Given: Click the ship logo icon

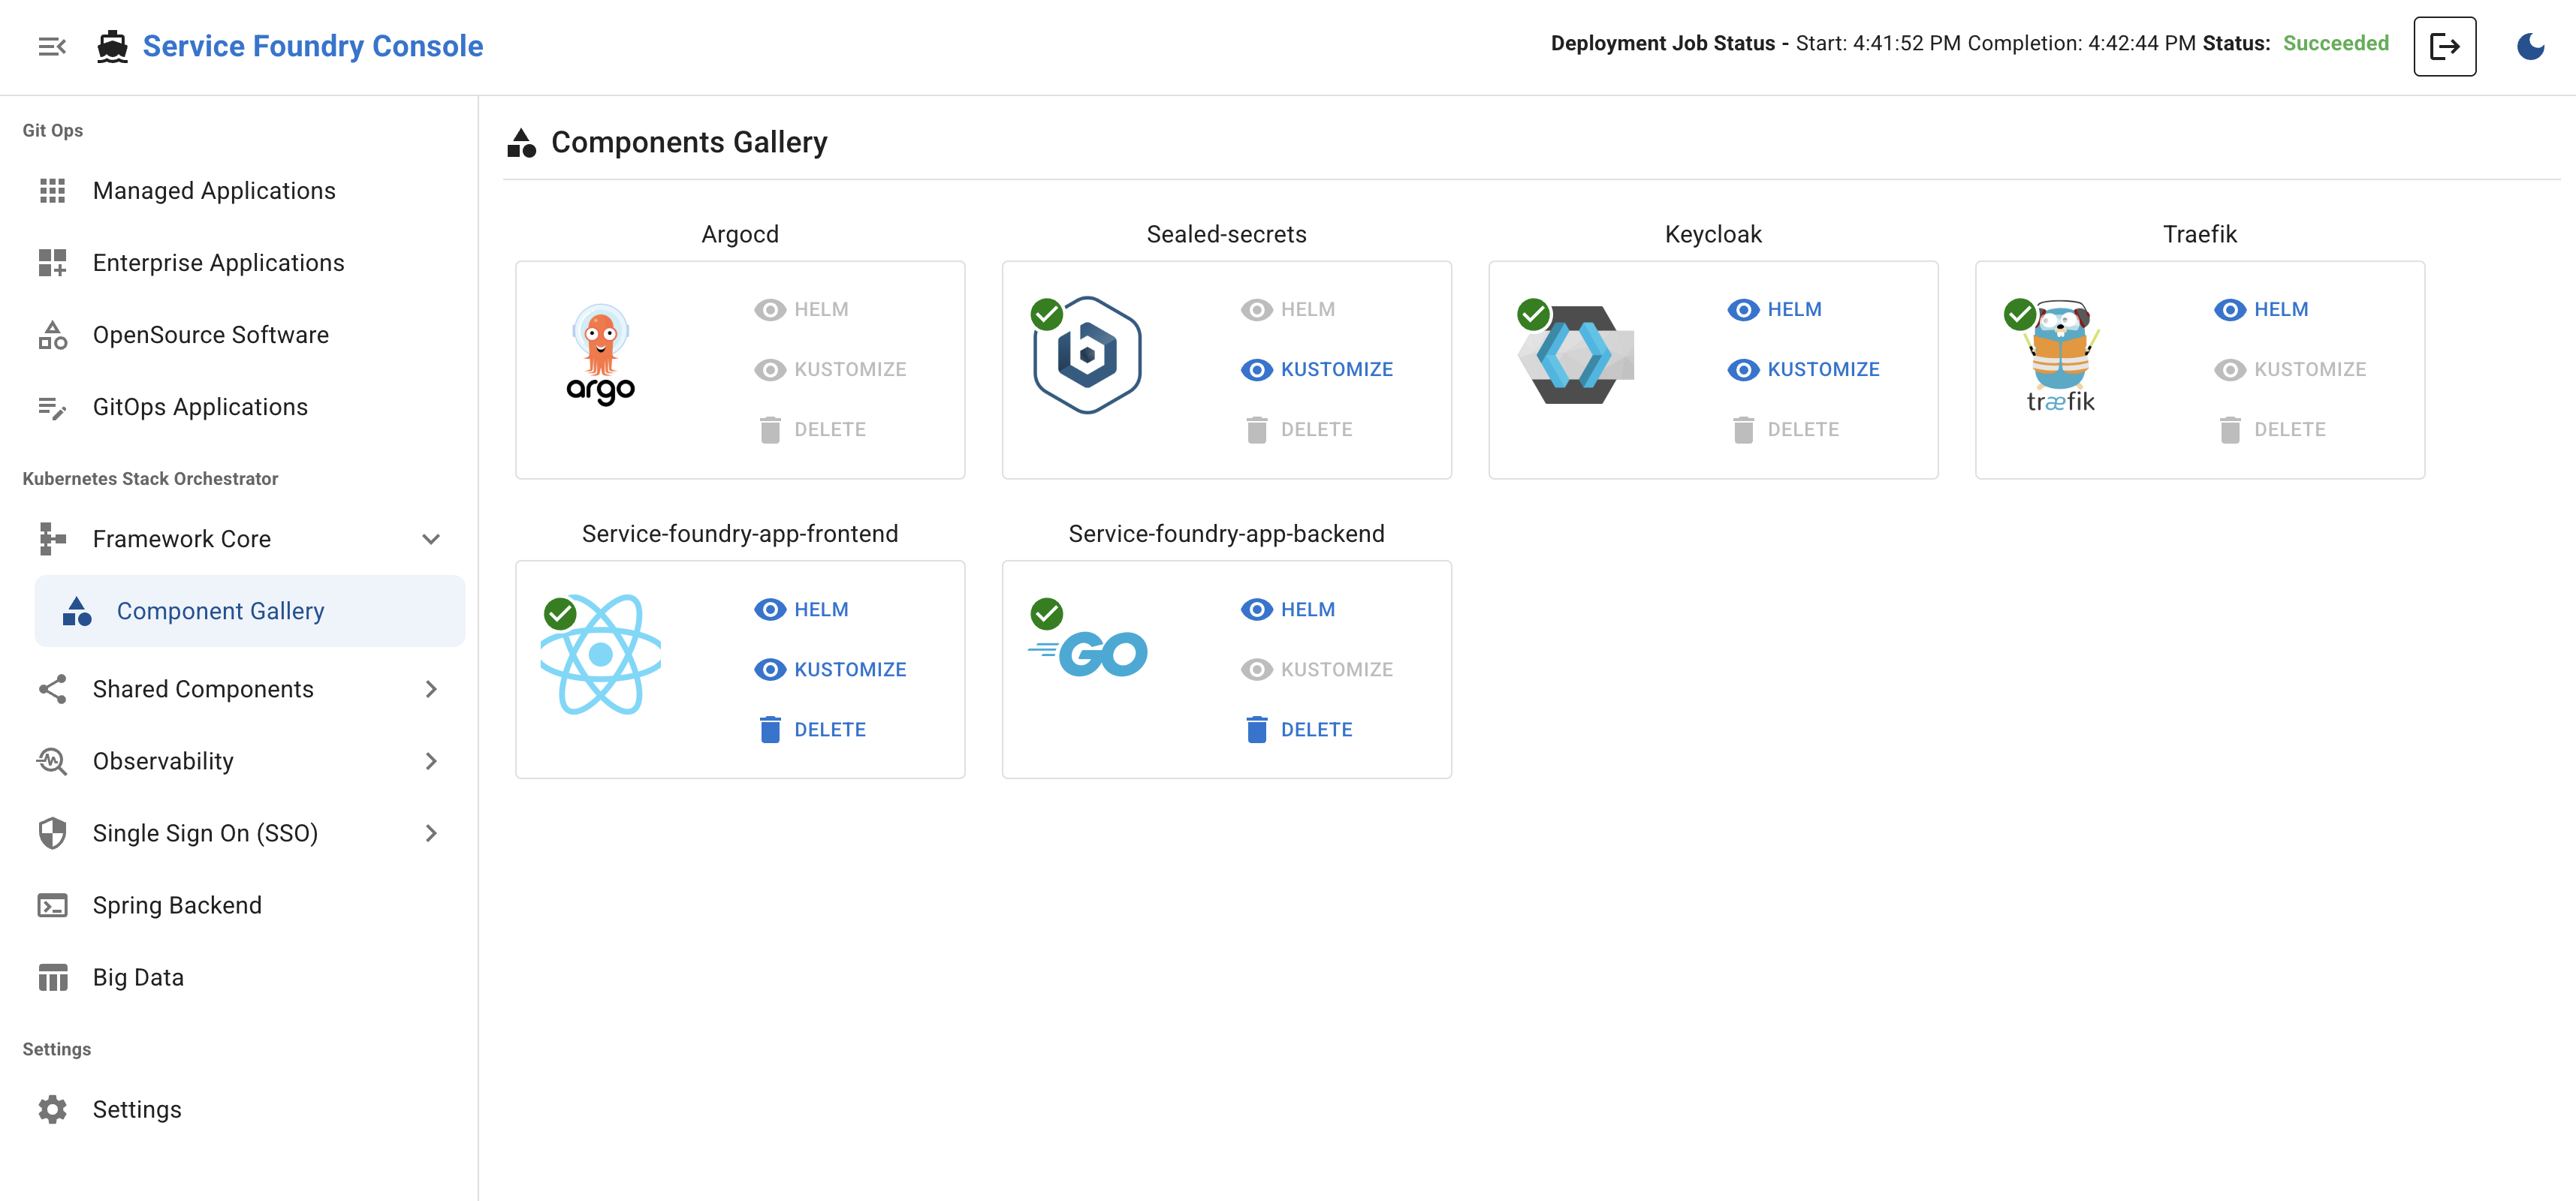Looking at the screenshot, I should [x=112, y=46].
